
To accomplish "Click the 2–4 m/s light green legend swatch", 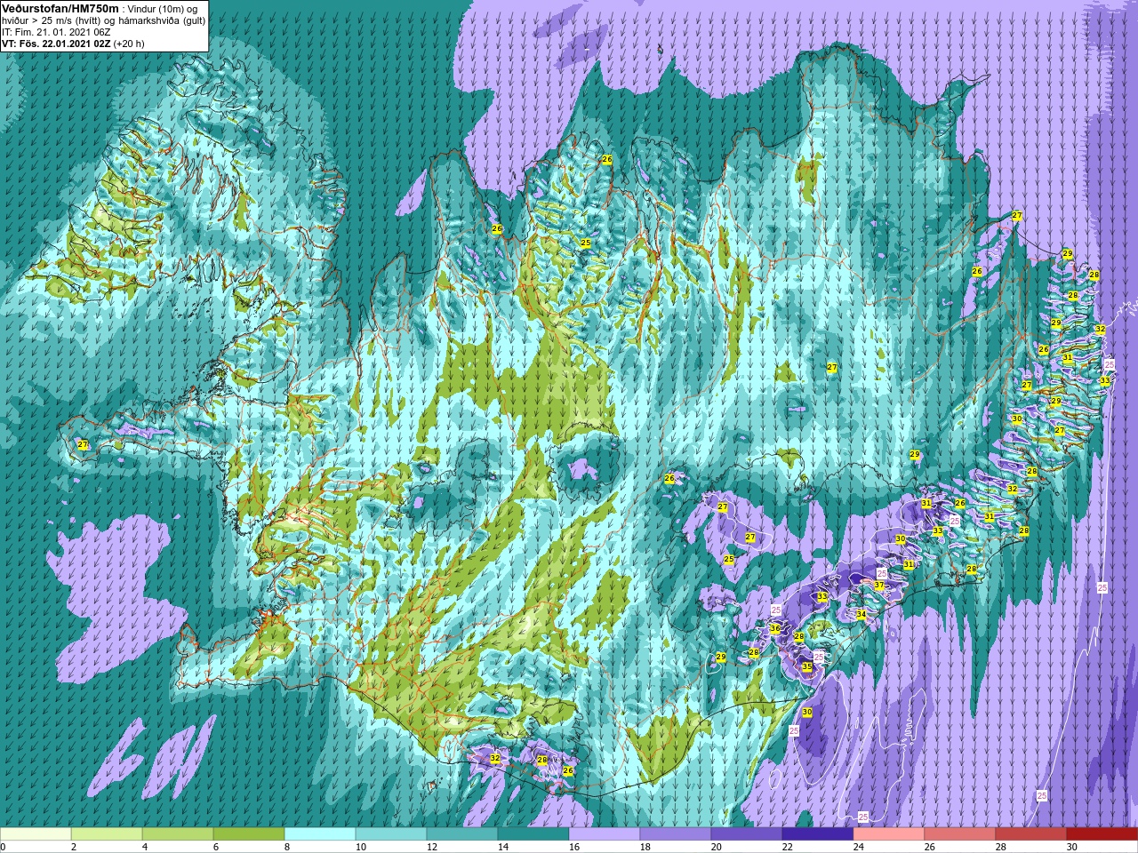I will click(x=107, y=834).
